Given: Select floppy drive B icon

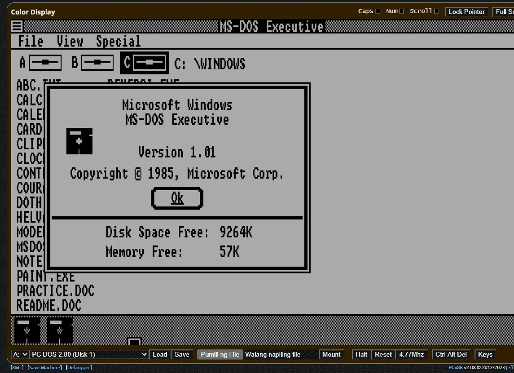Looking at the screenshot, I should pyautogui.click(x=97, y=63).
